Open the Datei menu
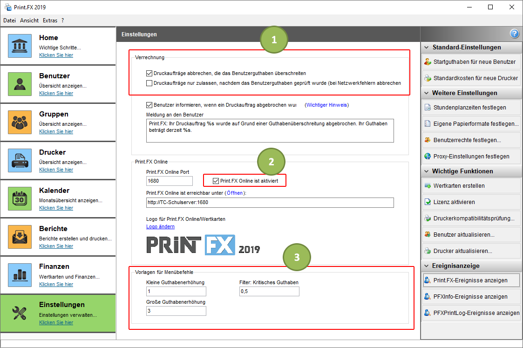This screenshot has height=348, width=523. click(x=10, y=20)
